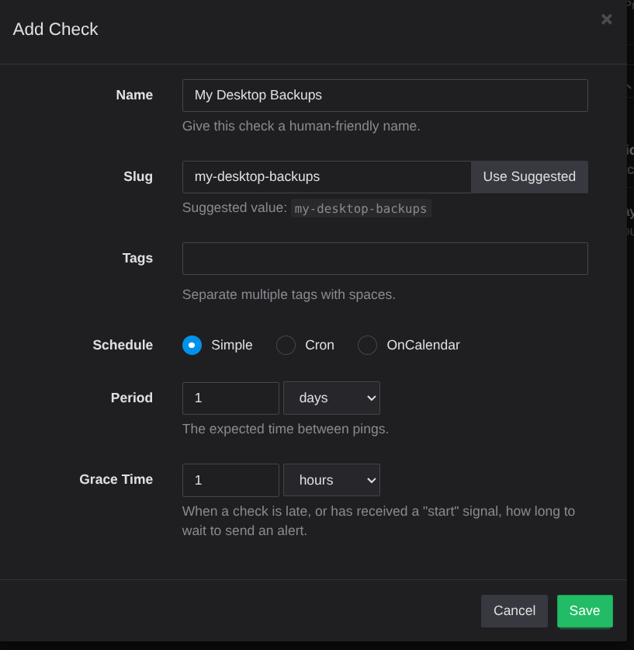The width and height of the screenshot is (634, 650).
Task: Focus the empty Tags field
Action: pyautogui.click(x=385, y=258)
